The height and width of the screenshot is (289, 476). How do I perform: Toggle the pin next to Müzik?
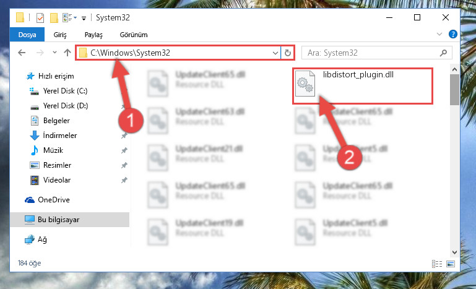point(124,150)
